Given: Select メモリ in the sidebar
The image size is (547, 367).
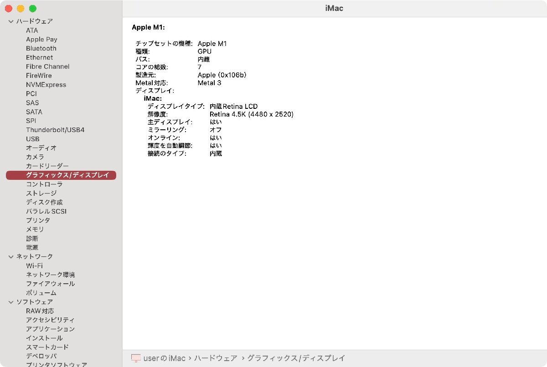Looking at the screenshot, I should (x=35, y=229).
